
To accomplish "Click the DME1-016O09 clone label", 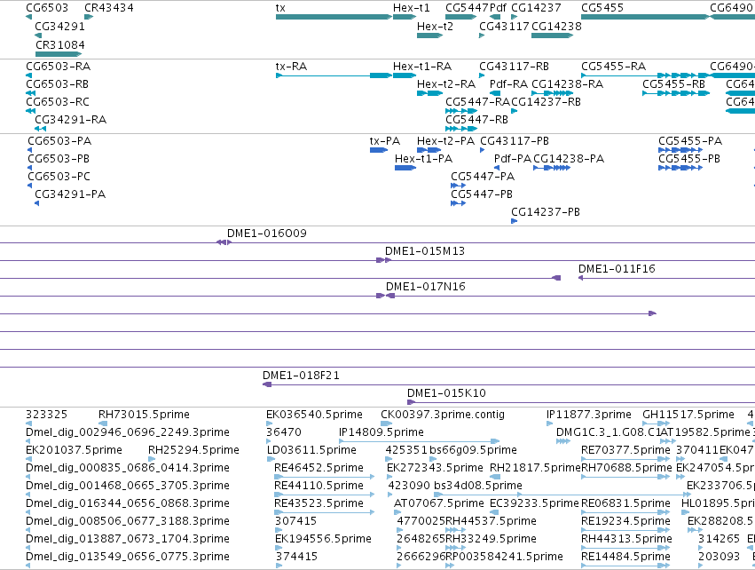I will pyautogui.click(x=267, y=234).
